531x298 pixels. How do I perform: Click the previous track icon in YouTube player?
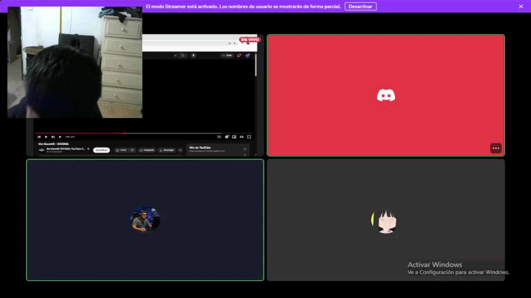tap(39, 137)
